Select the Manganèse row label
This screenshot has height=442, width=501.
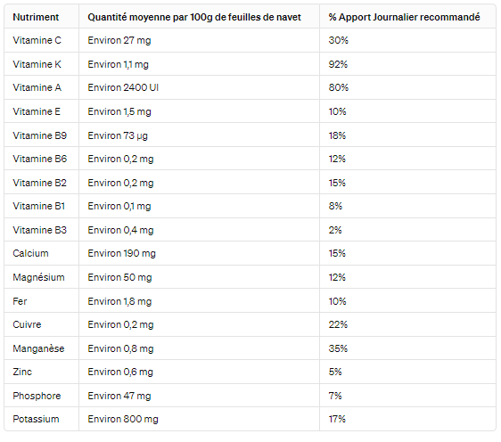tap(38, 348)
